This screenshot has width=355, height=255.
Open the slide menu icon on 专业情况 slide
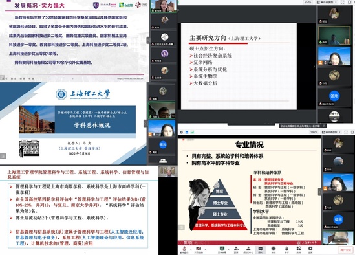coord(181,227)
